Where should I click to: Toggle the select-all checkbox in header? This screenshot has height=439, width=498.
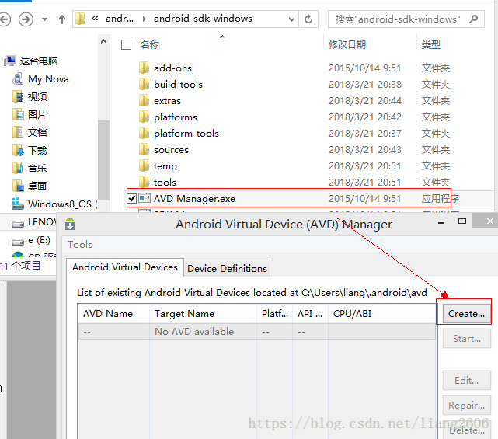126,45
